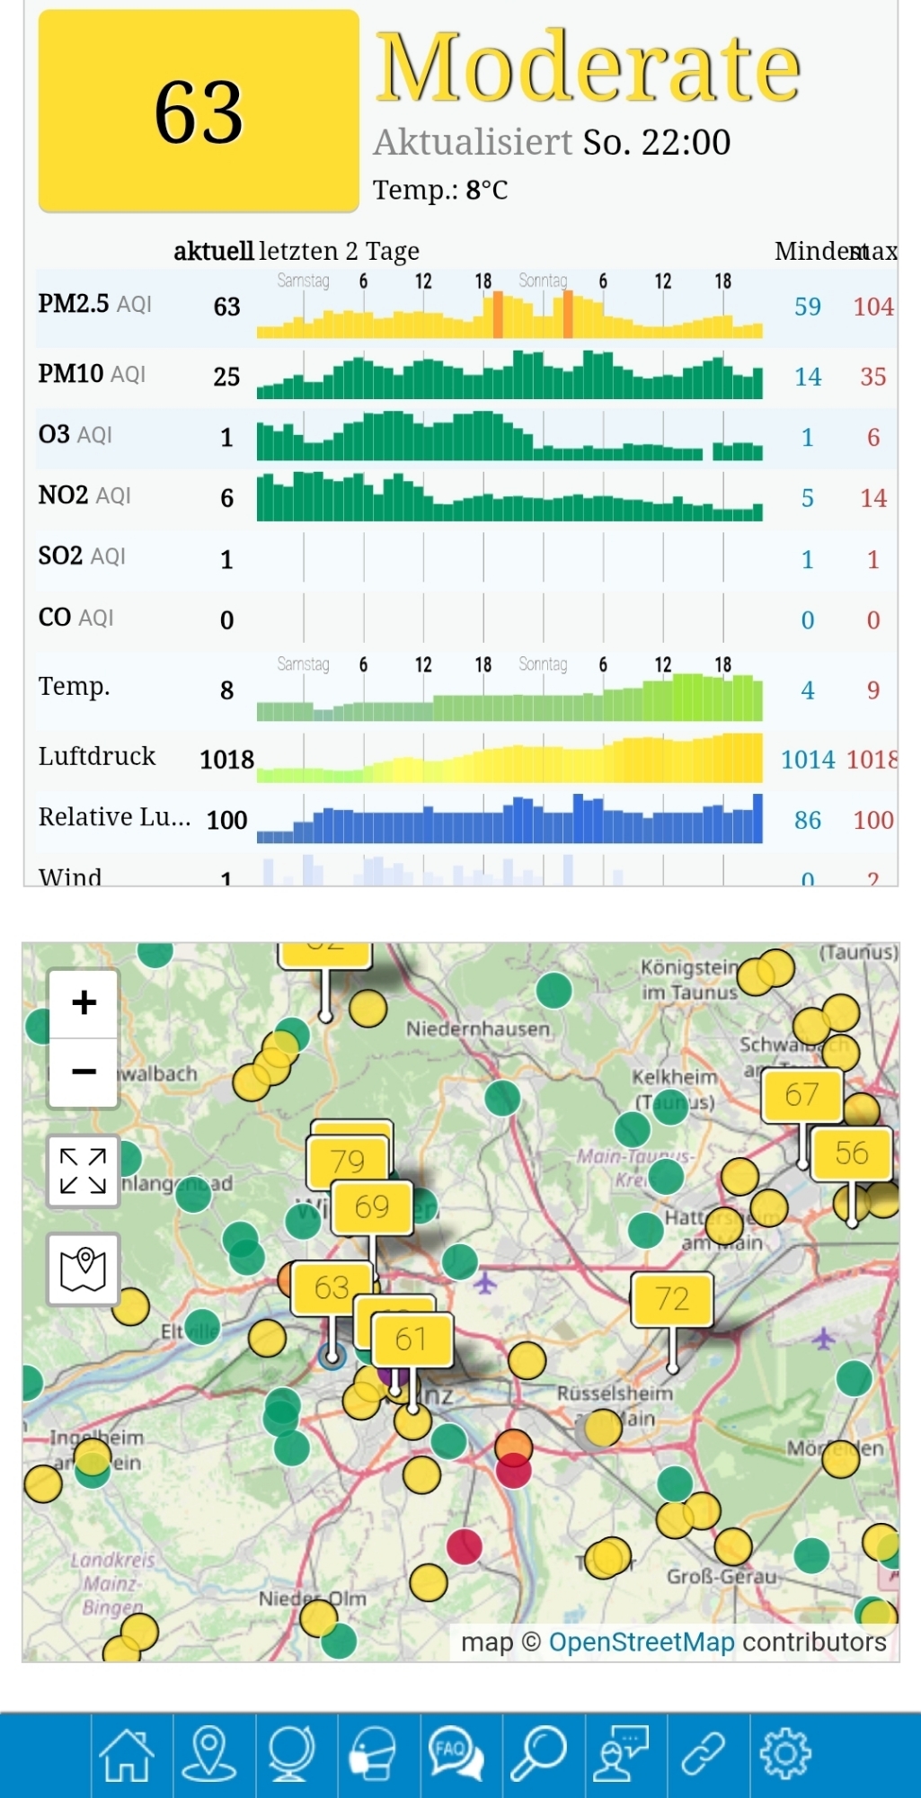Tap the chain link icon

(x=704, y=1754)
